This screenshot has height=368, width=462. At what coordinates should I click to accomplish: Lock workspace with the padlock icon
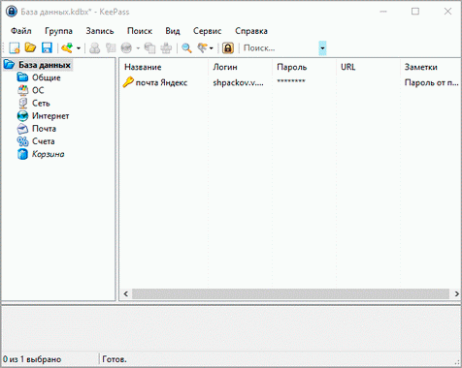[x=228, y=48]
